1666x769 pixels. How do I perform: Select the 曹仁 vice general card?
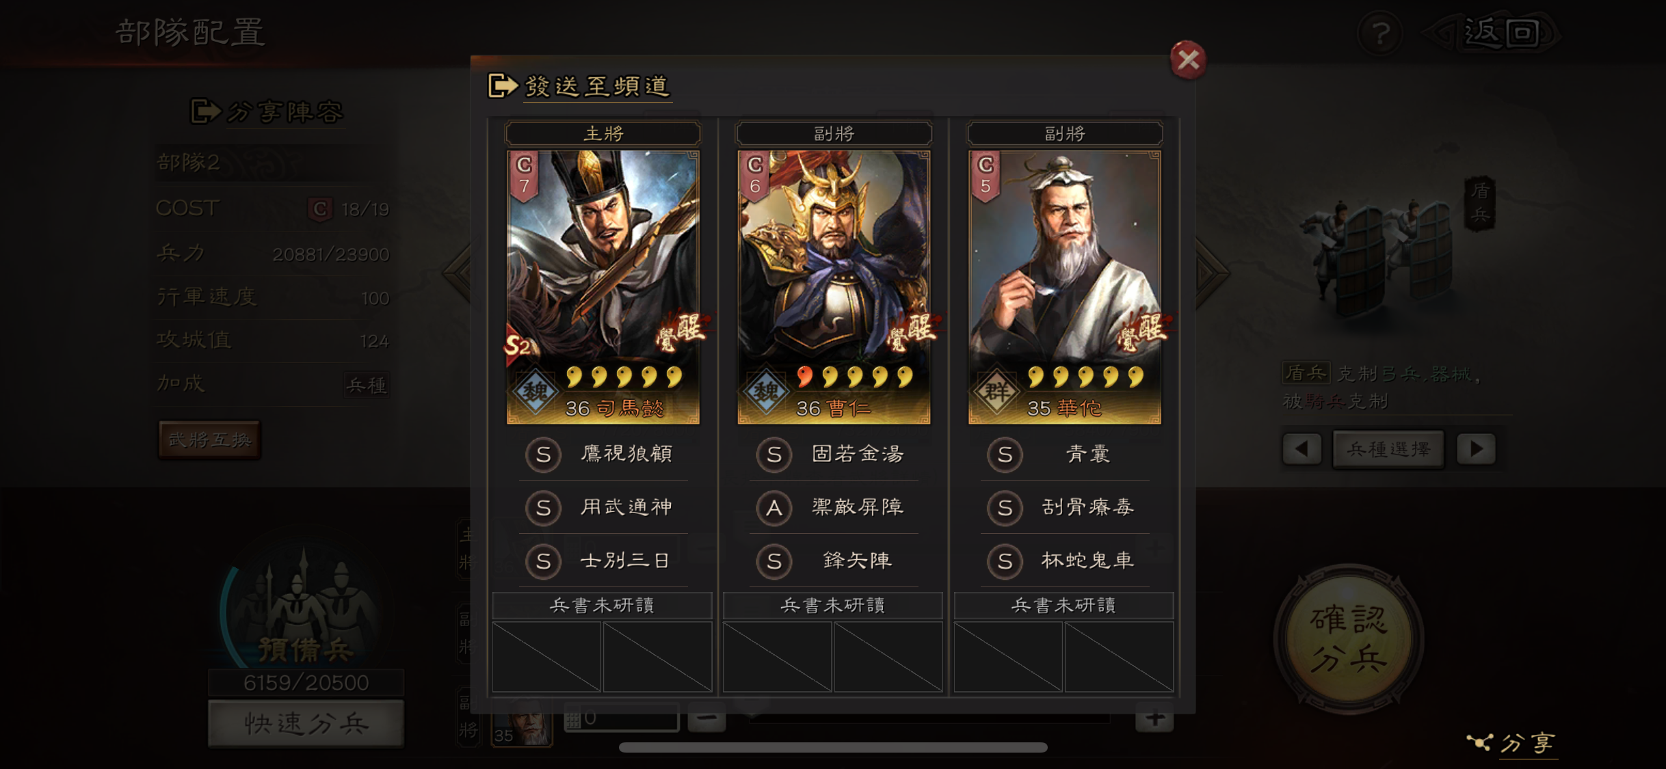click(x=834, y=287)
